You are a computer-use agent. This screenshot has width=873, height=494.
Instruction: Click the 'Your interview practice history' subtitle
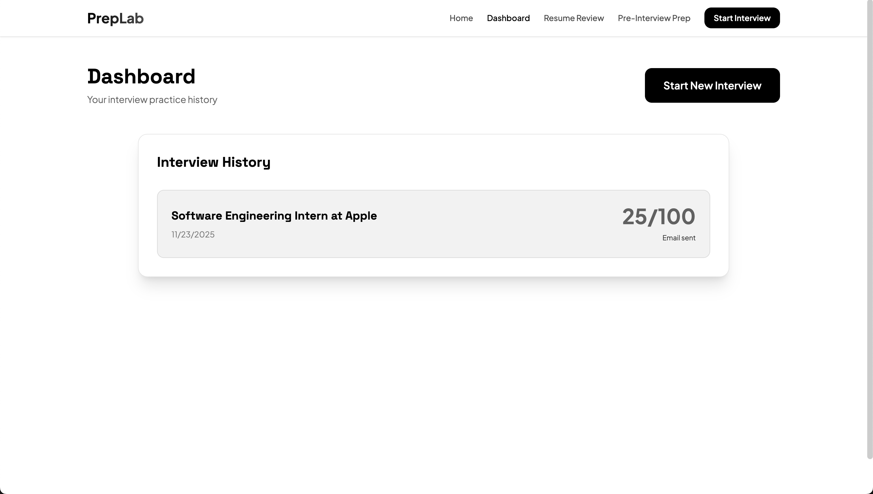(152, 100)
